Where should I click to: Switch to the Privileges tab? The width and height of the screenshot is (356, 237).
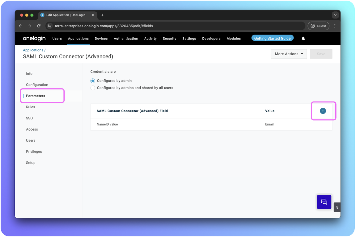(34, 152)
